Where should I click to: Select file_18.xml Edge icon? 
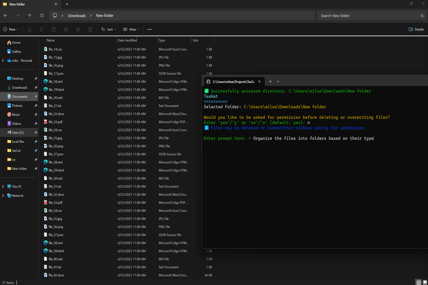coord(45,82)
